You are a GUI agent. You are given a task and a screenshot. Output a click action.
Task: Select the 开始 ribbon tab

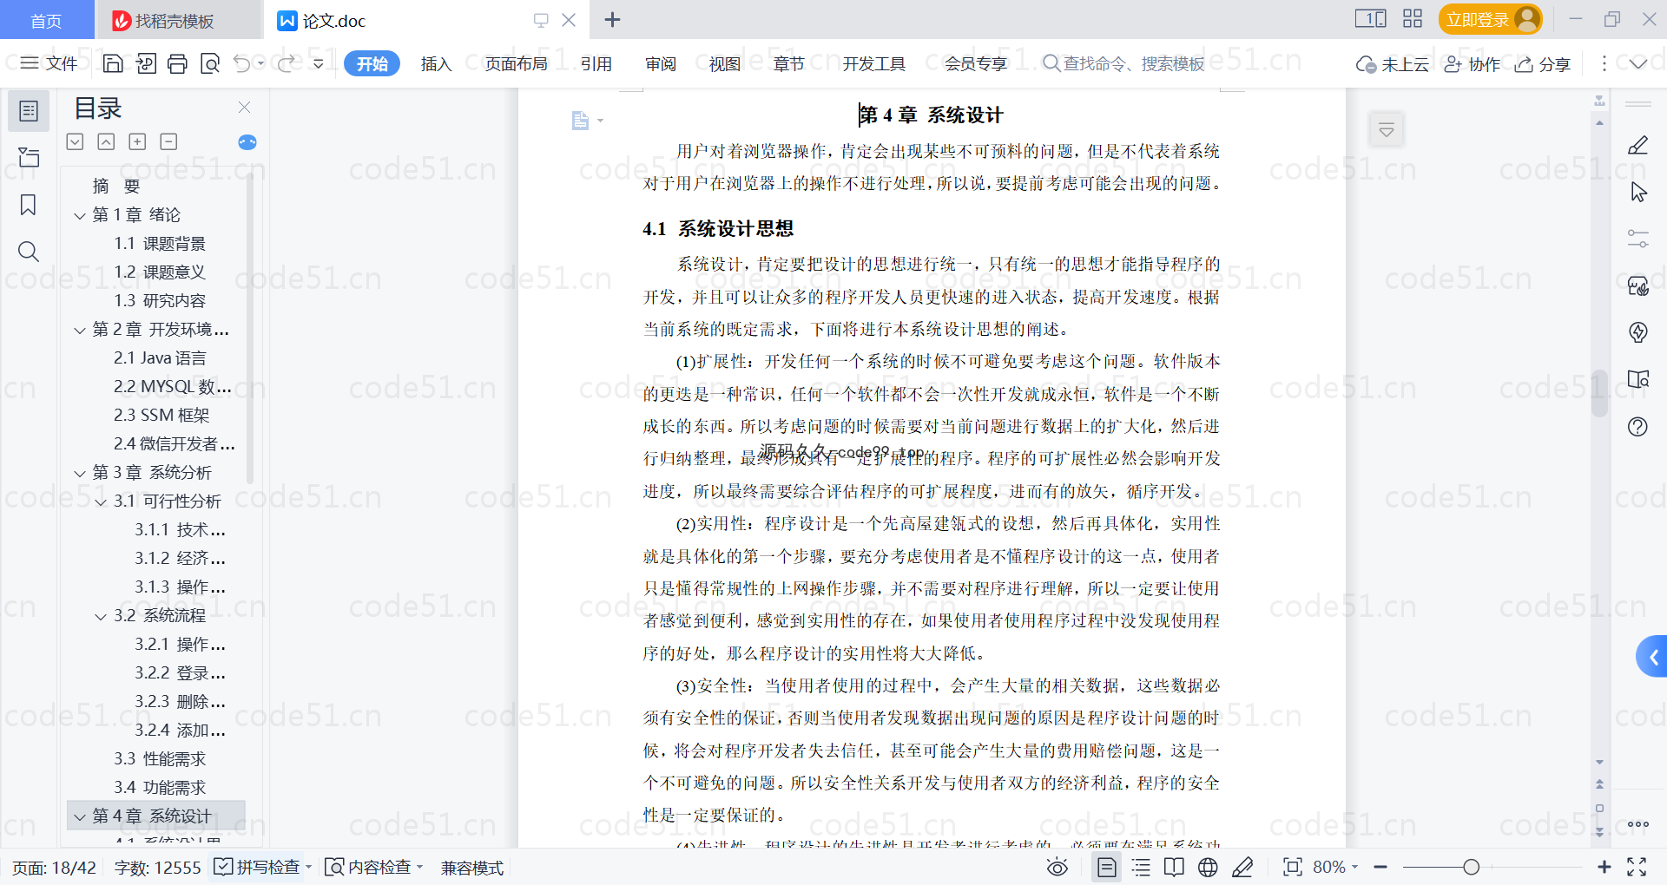click(x=372, y=63)
